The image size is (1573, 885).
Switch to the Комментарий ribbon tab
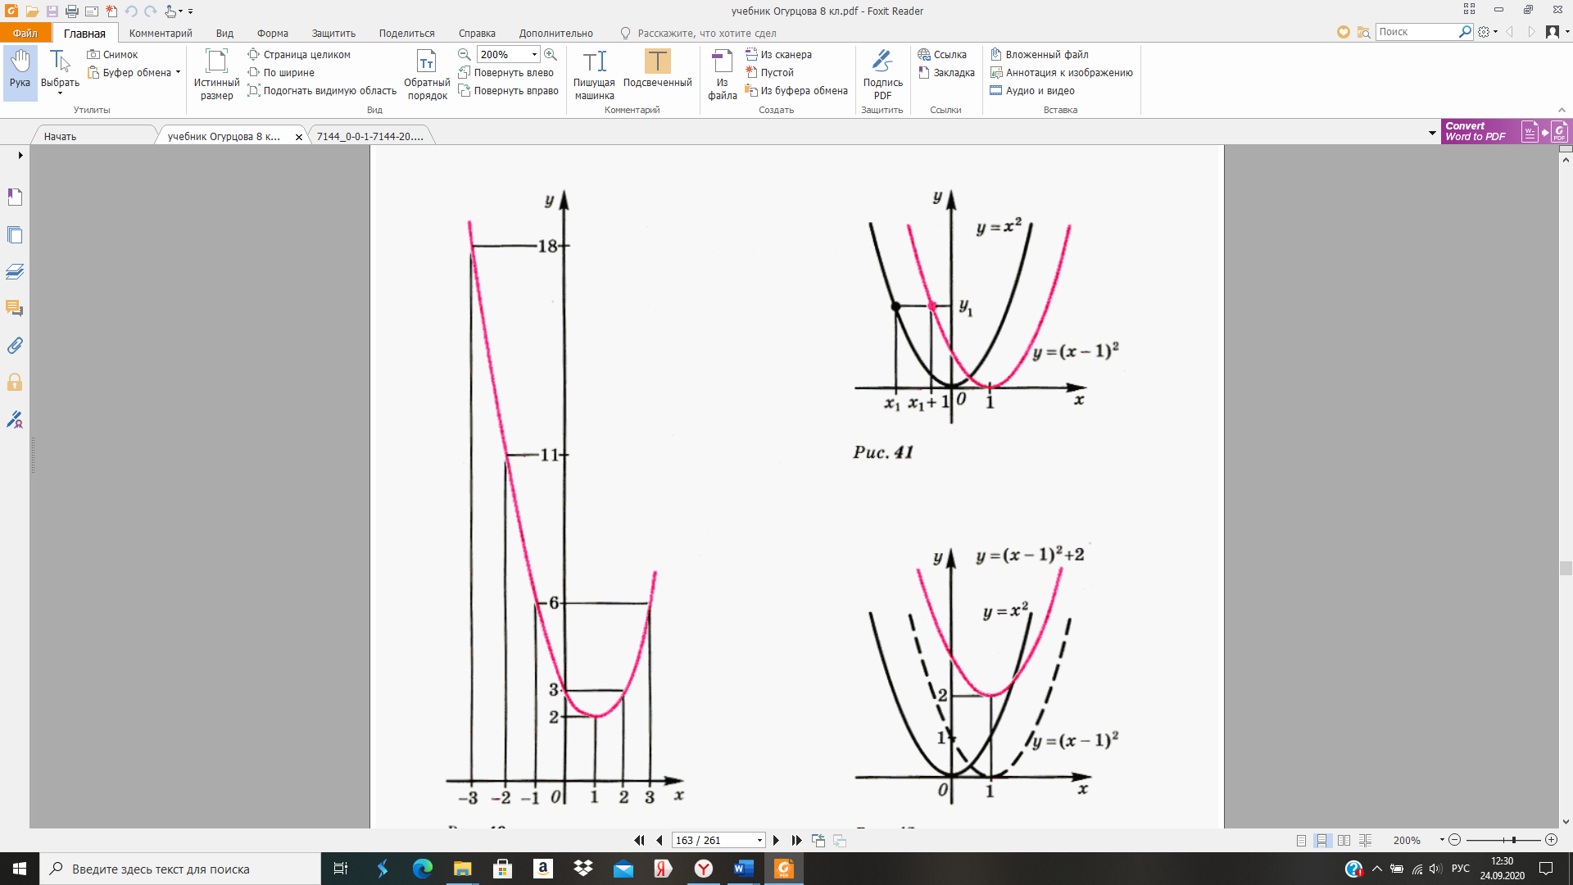(161, 33)
